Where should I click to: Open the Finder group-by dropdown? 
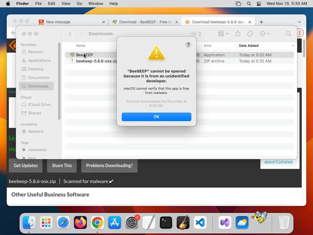[x=223, y=34]
